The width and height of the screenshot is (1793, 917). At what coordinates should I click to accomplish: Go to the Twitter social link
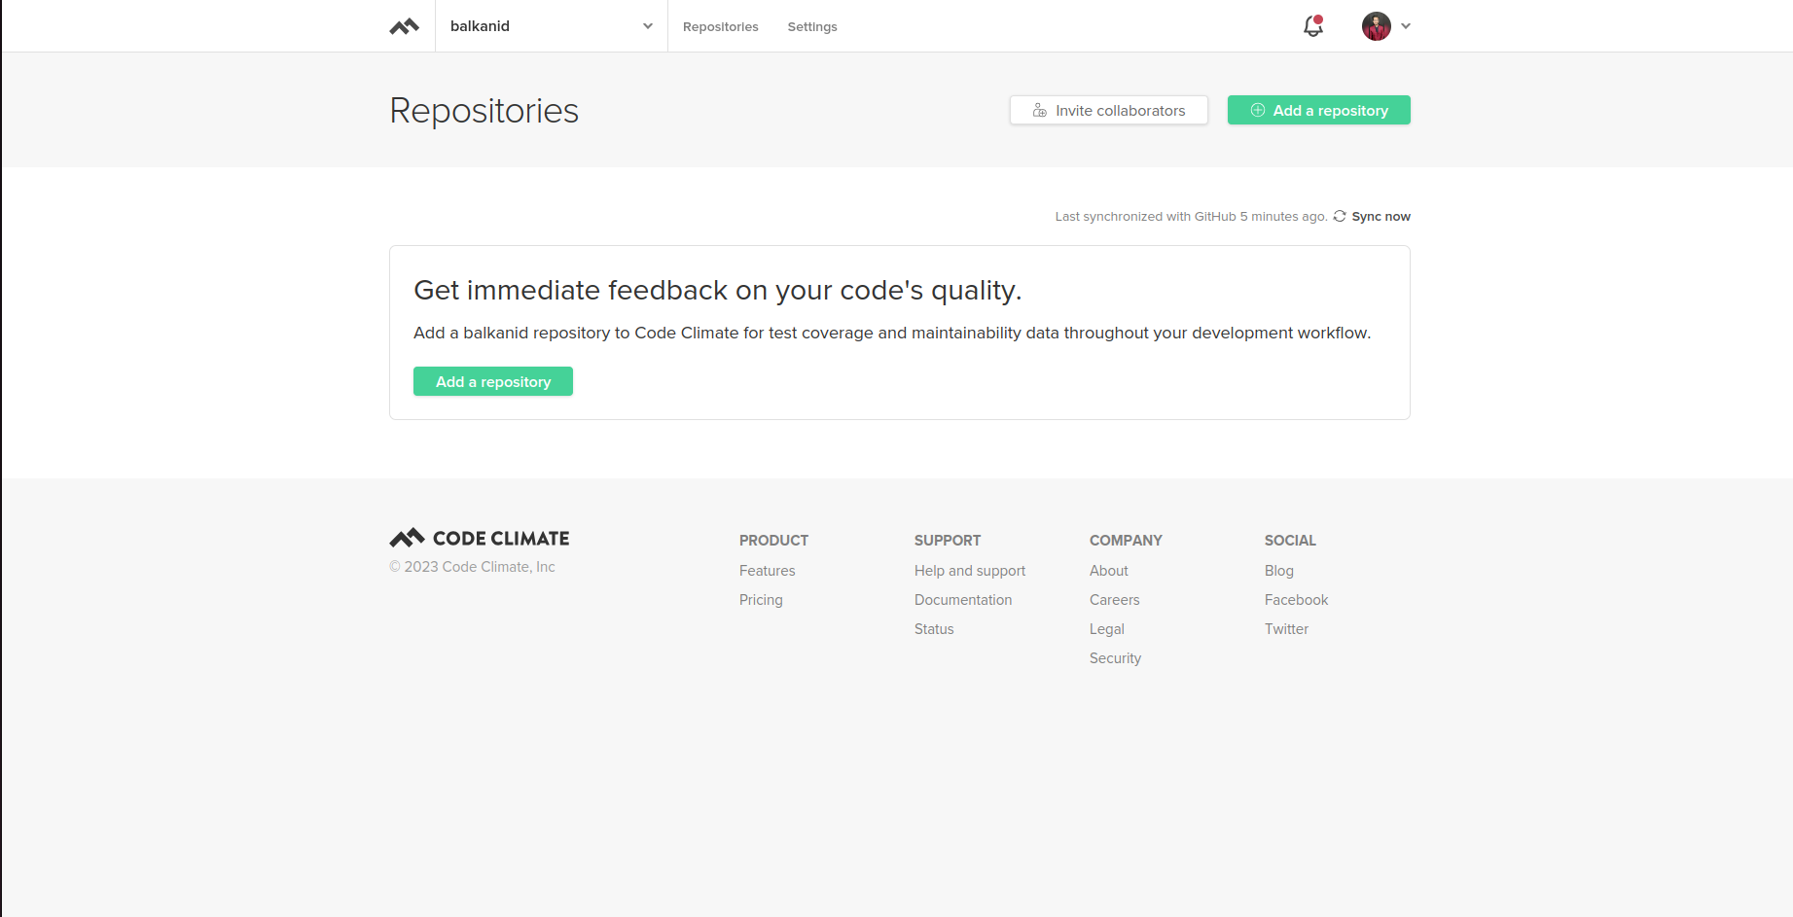tap(1286, 629)
